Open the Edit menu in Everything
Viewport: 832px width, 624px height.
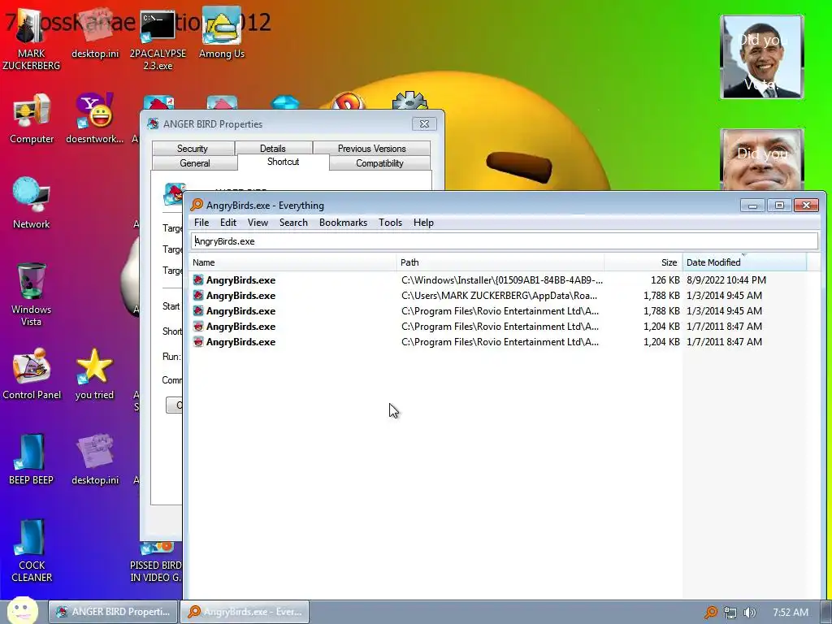228,223
